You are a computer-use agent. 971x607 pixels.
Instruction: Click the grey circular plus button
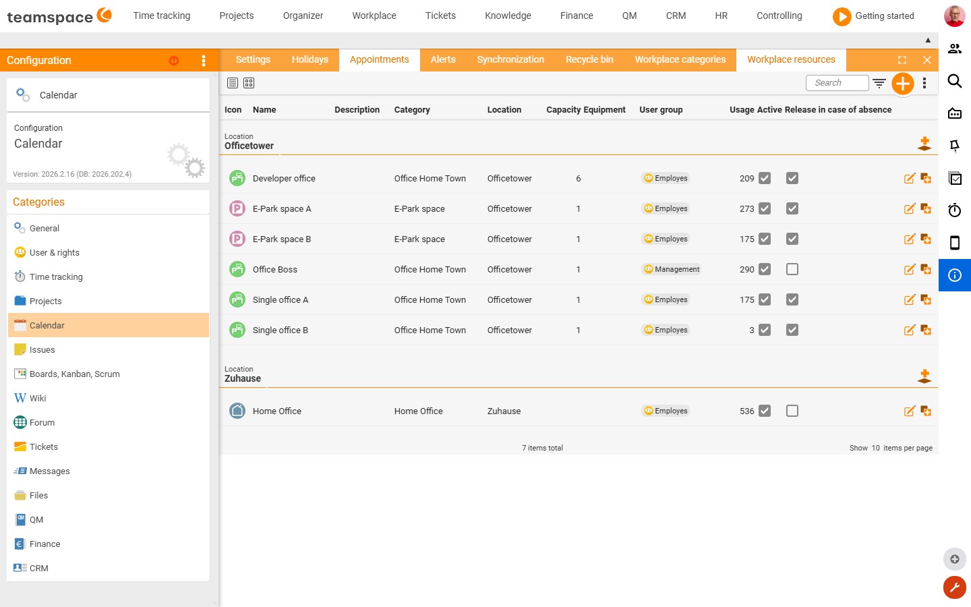955,559
